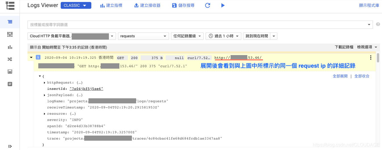This screenshot has height=150, width=382.
Task: Open the CLASSIC viewer version dropdown
Action: (x=76, y=5)
